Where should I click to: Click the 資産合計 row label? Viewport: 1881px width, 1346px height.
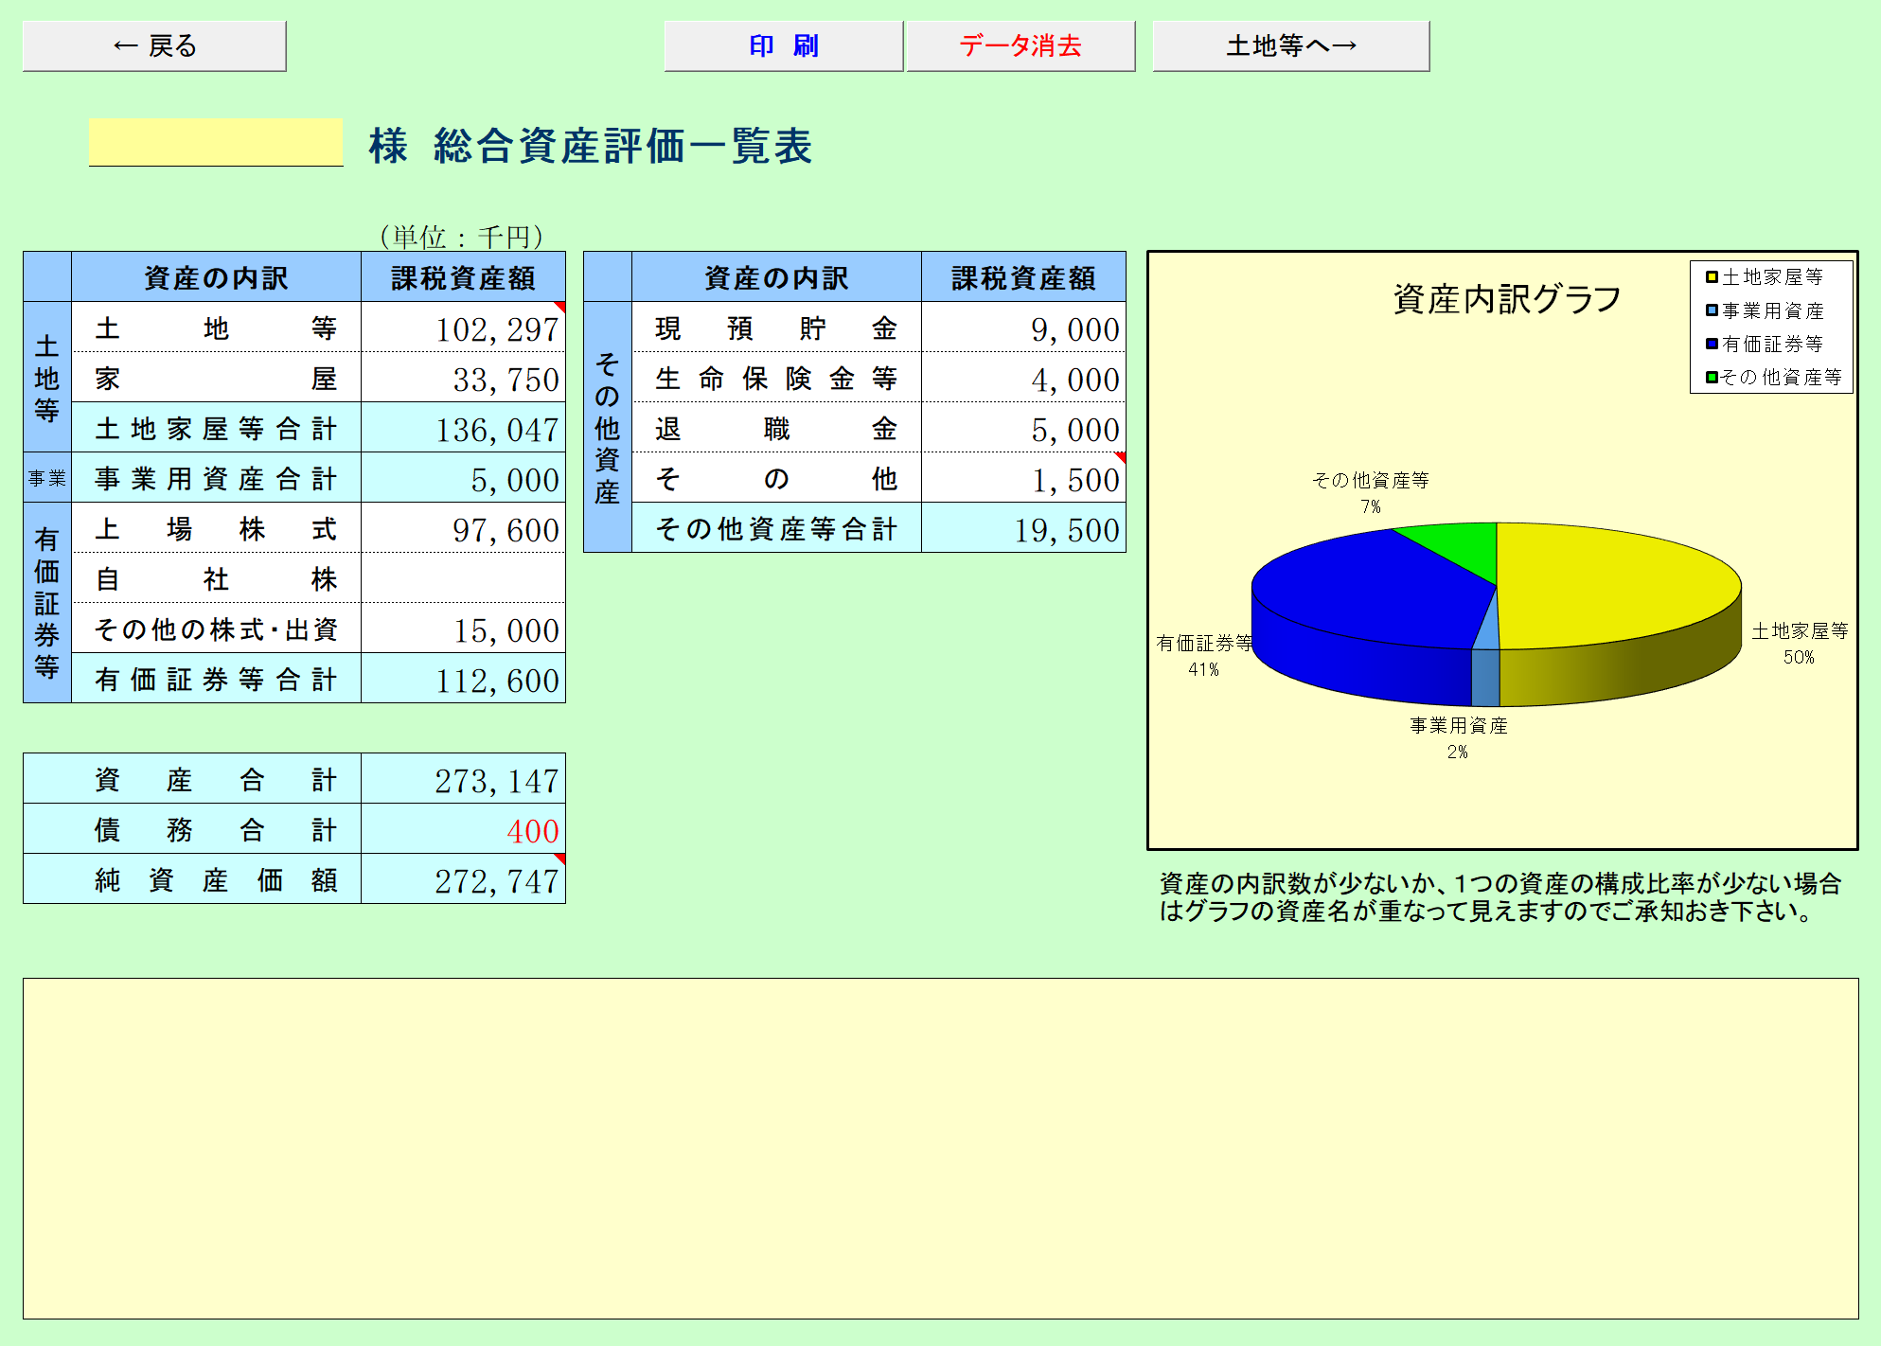192,779
